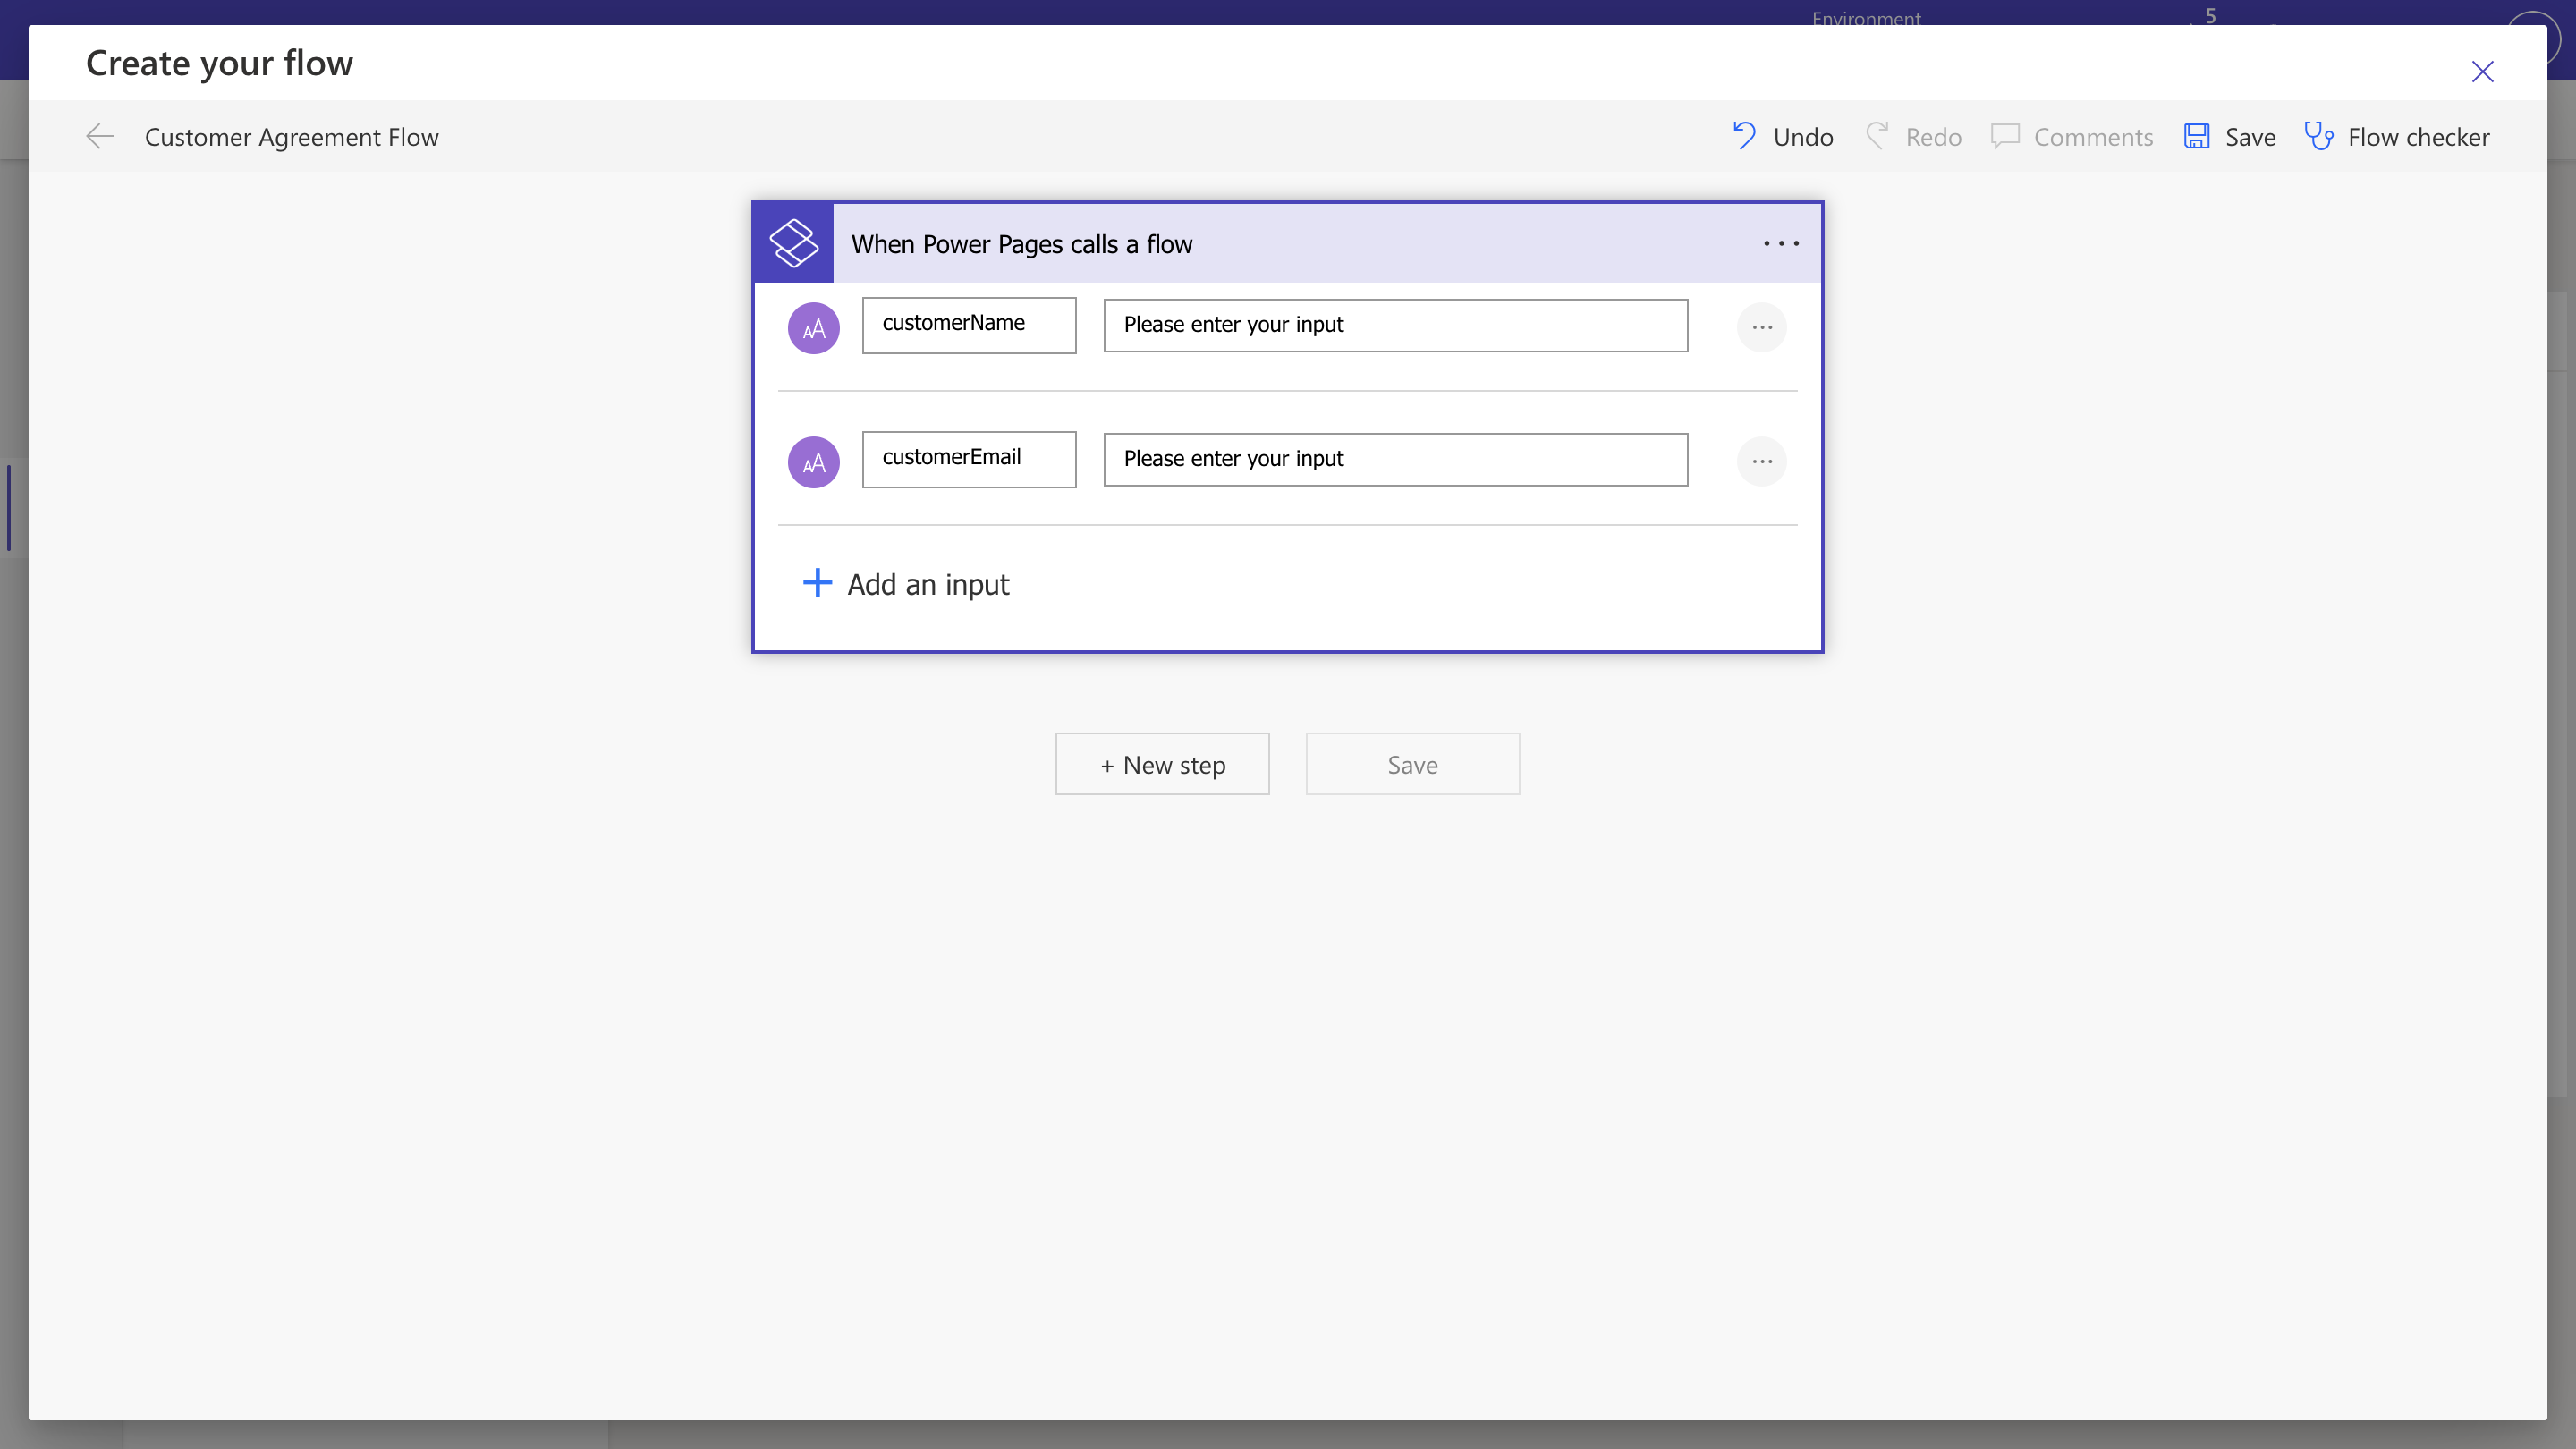2576x1449 pixels.
Task: Run the Flow checker
Action: (2319, 136)
